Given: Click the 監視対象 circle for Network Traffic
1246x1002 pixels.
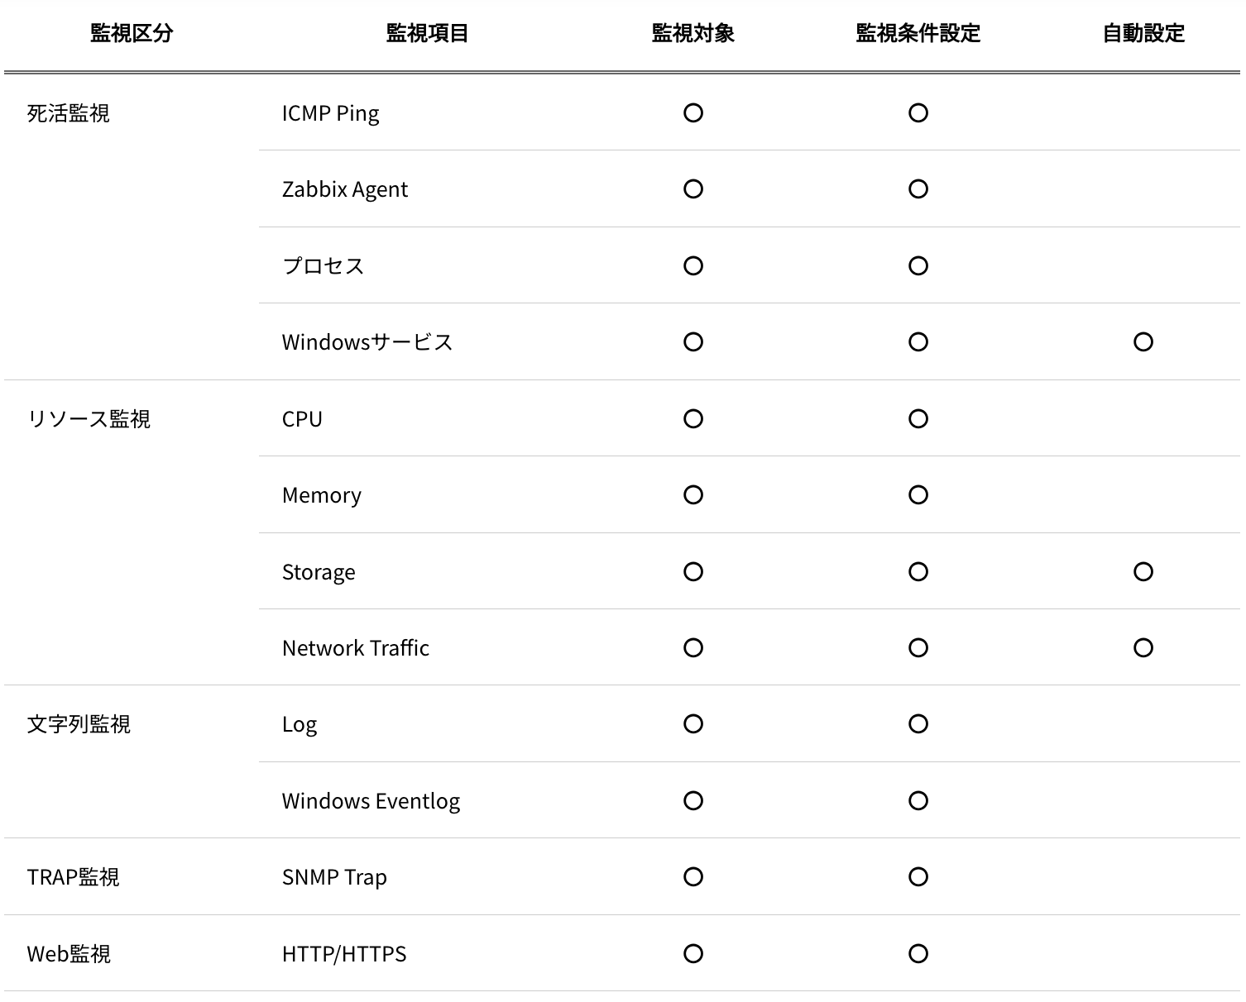Looking at the screenshot, I should click(x=693, y=648).
